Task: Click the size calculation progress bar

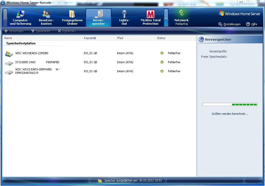Action: [230, 104]
